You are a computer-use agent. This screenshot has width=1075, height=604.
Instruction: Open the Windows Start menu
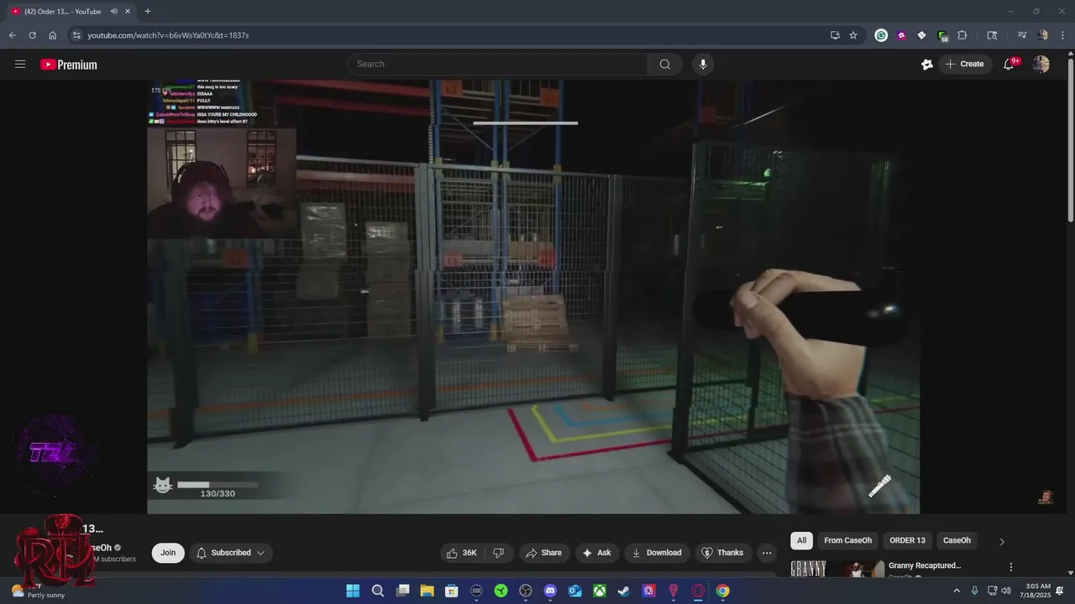[353, 591]
